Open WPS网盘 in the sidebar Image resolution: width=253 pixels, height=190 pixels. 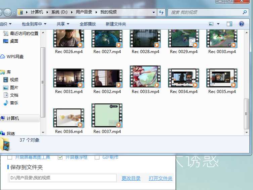click(x=15, y=57)
